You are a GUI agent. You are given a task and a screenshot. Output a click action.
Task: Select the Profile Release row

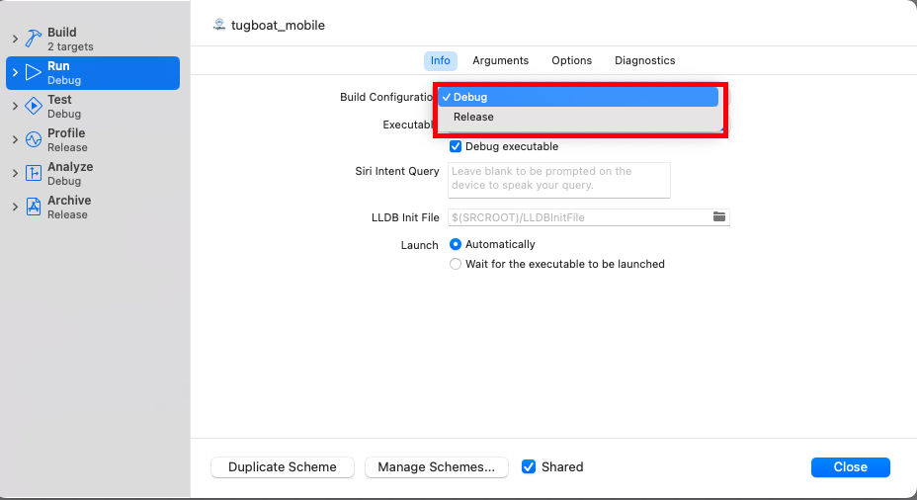(x=93, y=139)
